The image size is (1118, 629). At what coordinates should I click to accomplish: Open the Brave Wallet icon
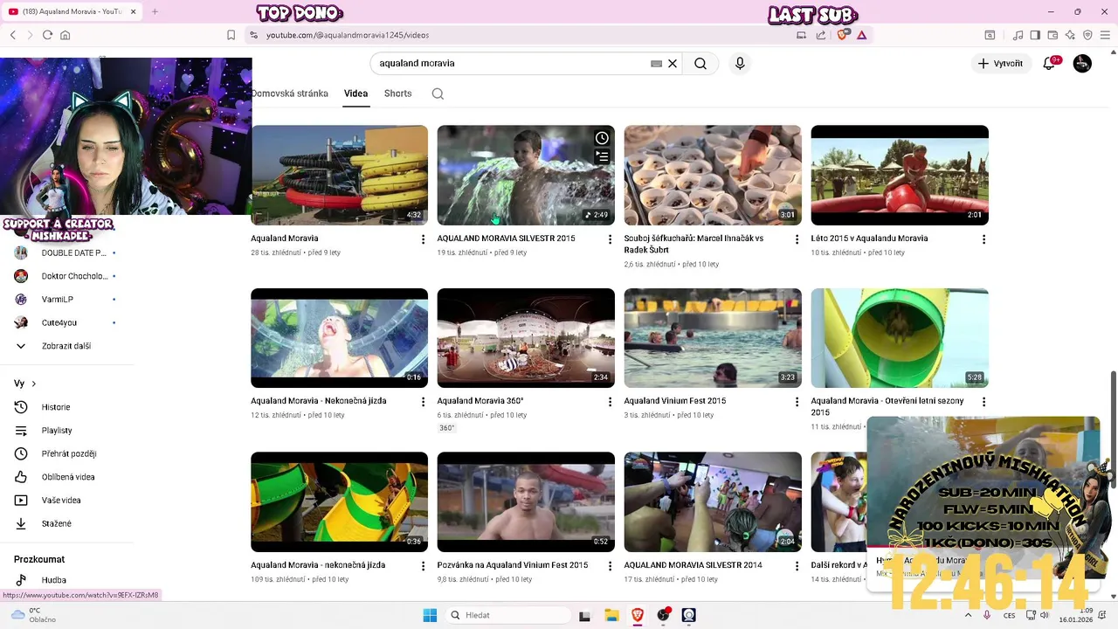[x=1052, y=35]
